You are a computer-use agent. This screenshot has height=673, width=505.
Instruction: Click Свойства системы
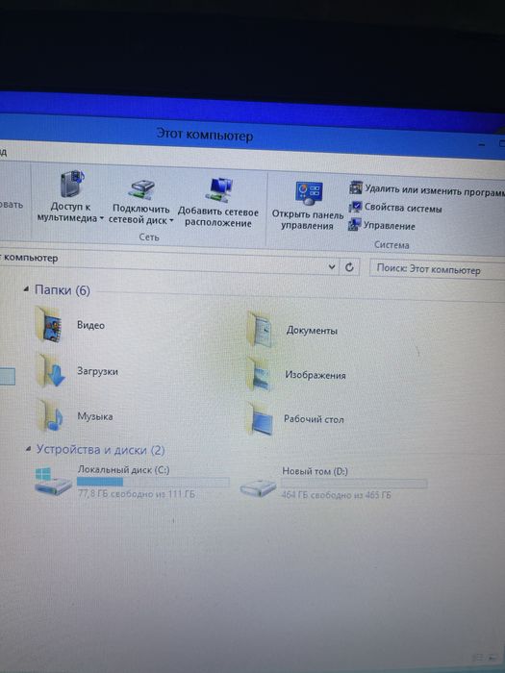click(x=403, y=209)
